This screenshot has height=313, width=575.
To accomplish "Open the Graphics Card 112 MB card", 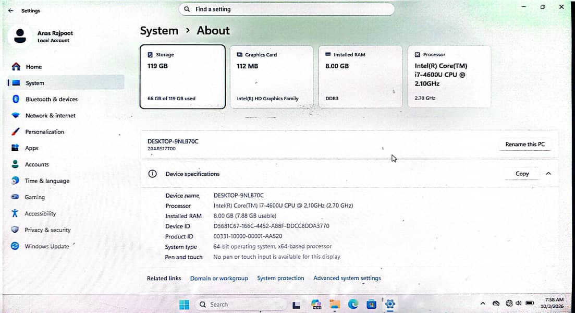I will 272,77.
